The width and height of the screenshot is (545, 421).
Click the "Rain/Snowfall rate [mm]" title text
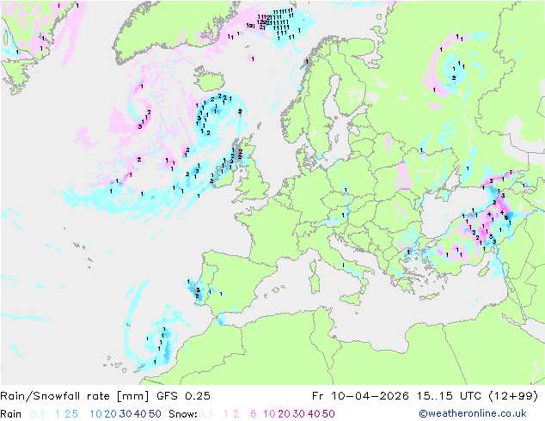[x=75, y=396]
